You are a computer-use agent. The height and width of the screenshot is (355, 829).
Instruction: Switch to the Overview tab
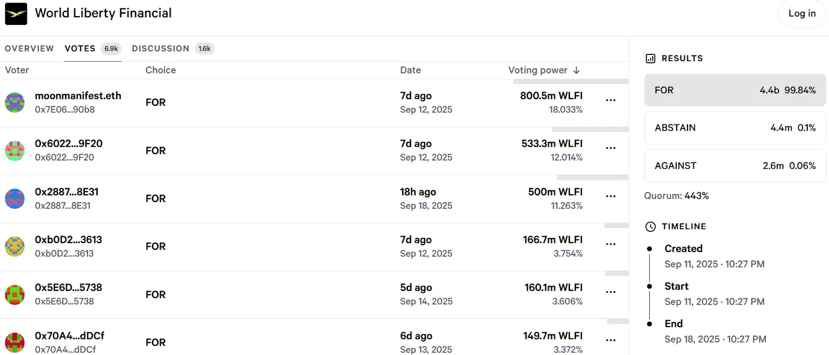29,49
